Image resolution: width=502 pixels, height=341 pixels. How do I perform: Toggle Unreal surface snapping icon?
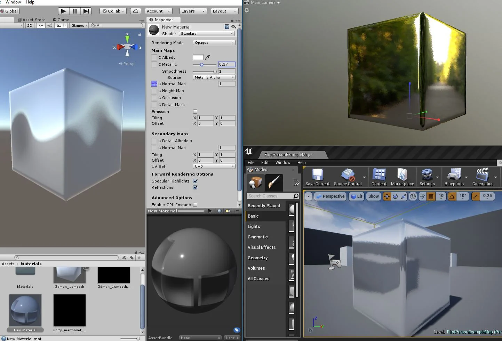[422, 196]
